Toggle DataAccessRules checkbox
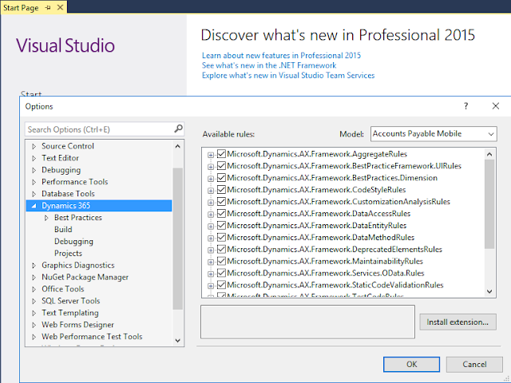Screen dimensions: 511x383 (x=222, y=213)
